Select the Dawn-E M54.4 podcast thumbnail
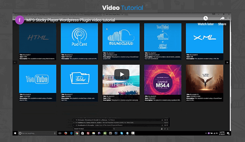This screenshot has height=142, width=245. [163, 79]
